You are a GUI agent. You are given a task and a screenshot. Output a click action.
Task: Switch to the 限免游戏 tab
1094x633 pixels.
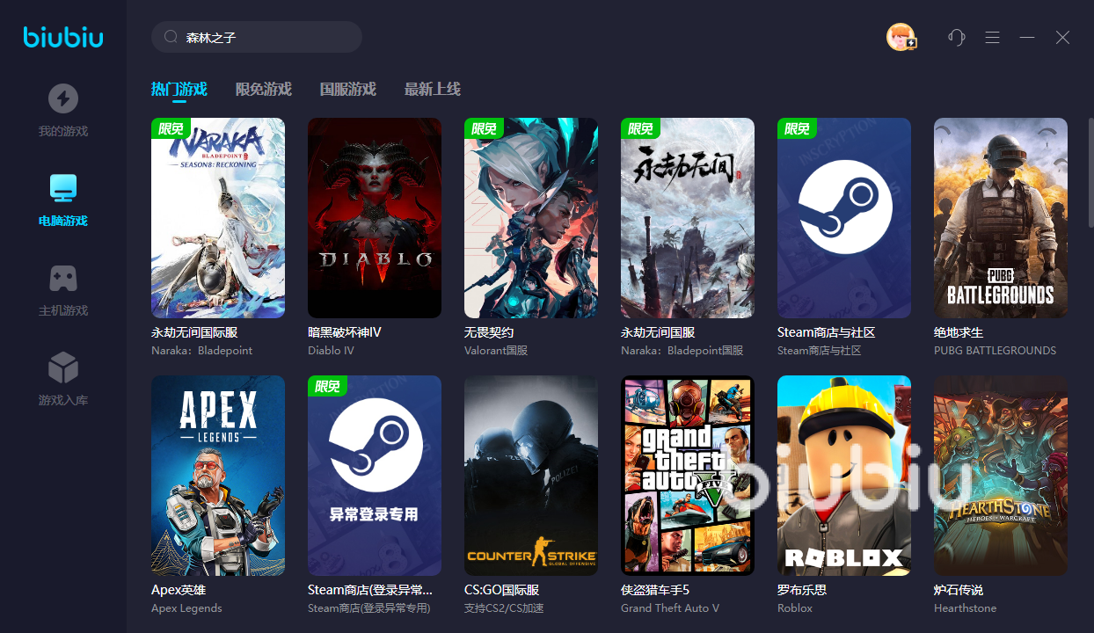[x=263, y=89]
